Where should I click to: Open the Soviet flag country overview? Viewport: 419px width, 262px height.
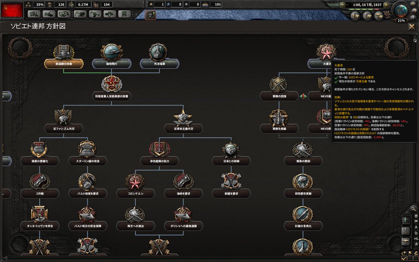coord(12,10)
